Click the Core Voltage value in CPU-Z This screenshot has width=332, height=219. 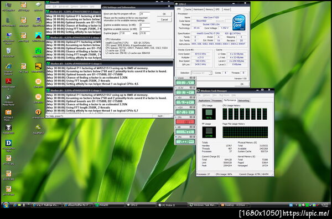coord(225,28)
